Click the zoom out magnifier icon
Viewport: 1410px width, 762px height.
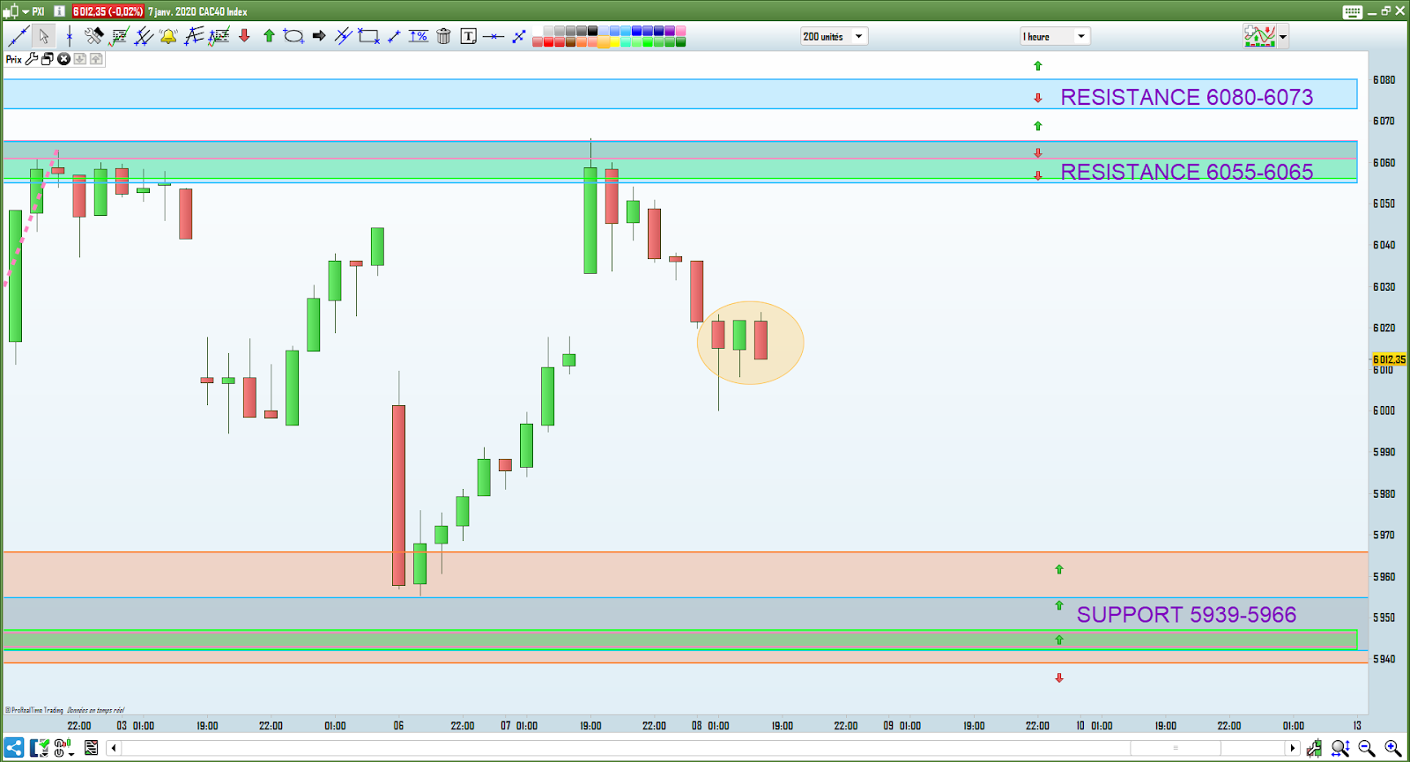click(x=1367, y=748)
